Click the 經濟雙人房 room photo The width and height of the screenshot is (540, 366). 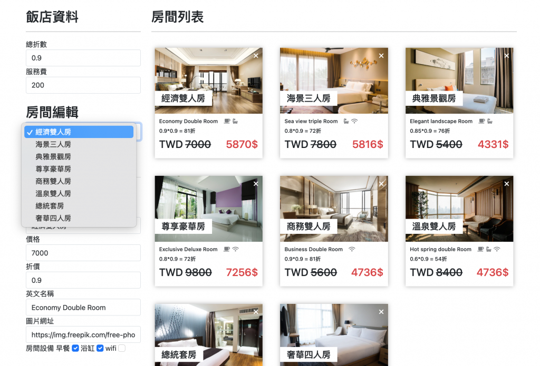tap(209, 81)
